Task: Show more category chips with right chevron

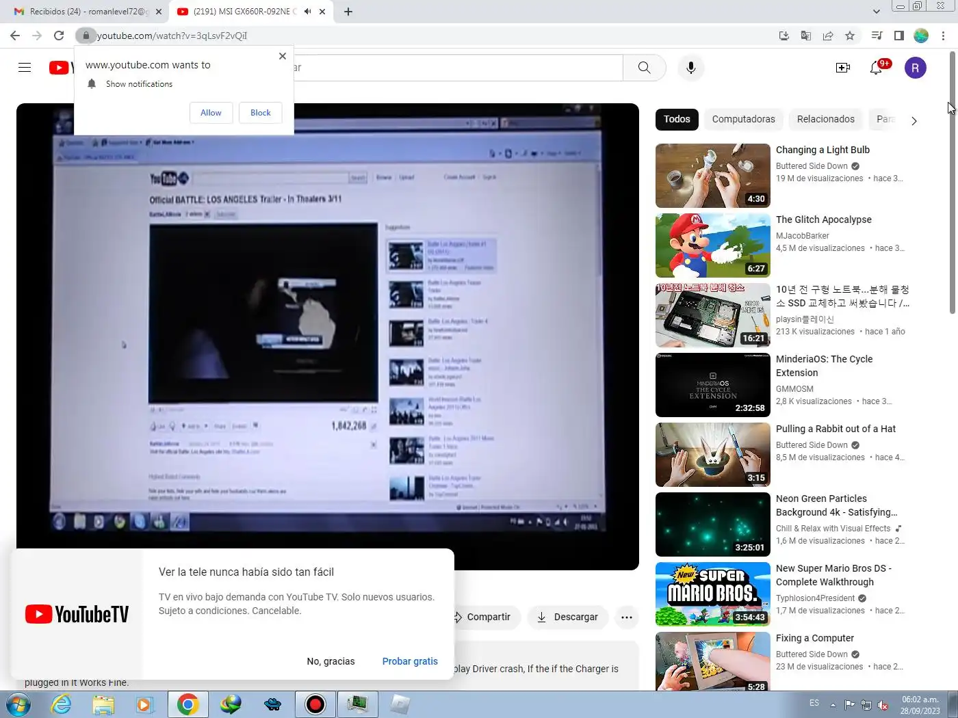Action: click(914, 121)
